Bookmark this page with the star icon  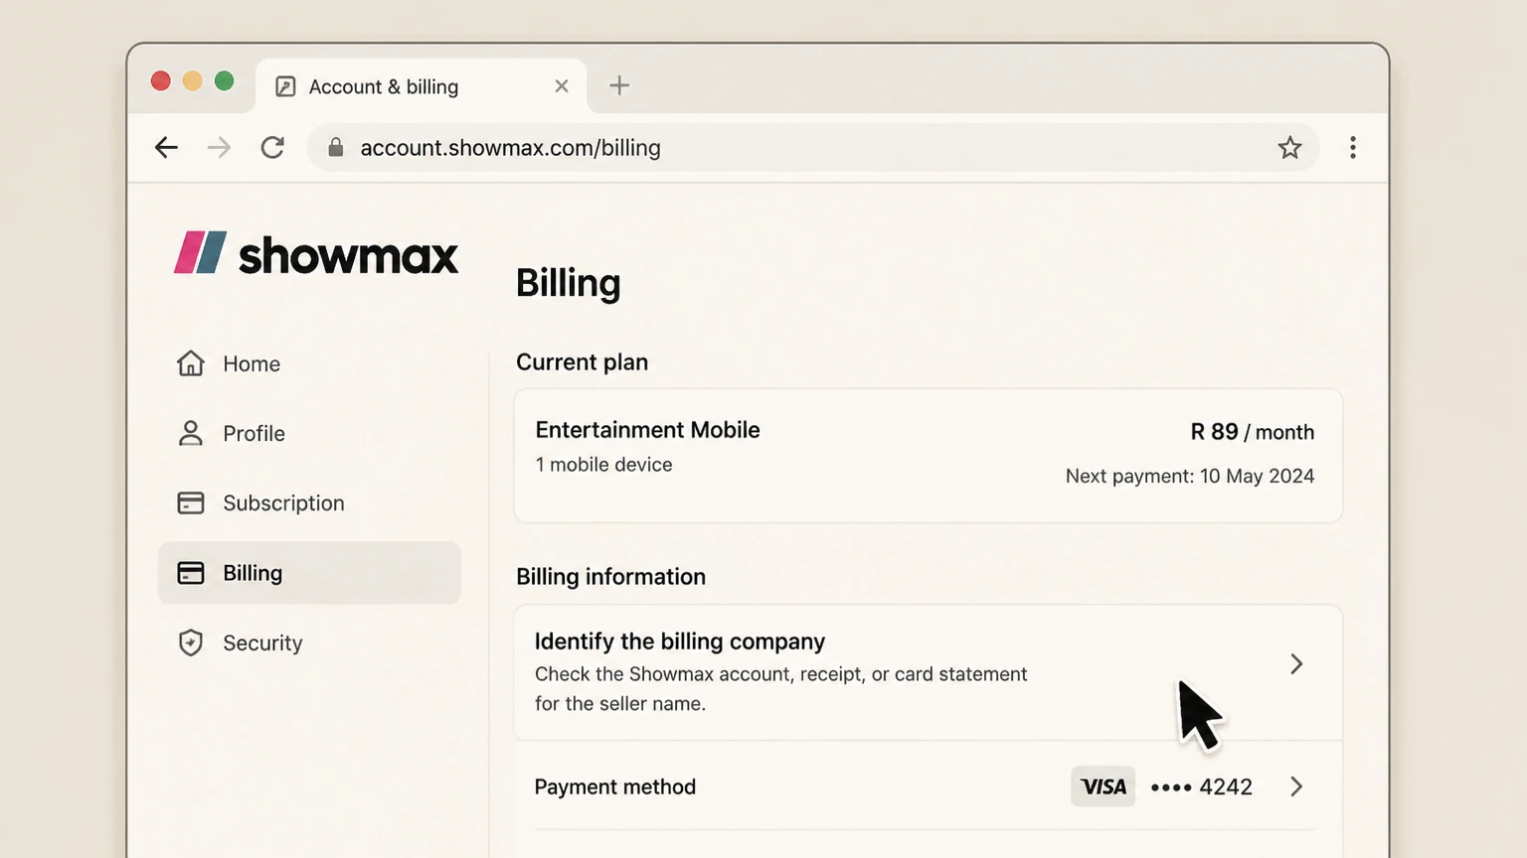(x=1289, y=148)
